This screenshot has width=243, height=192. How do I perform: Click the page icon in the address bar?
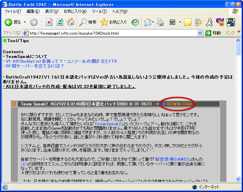(26, 33)
